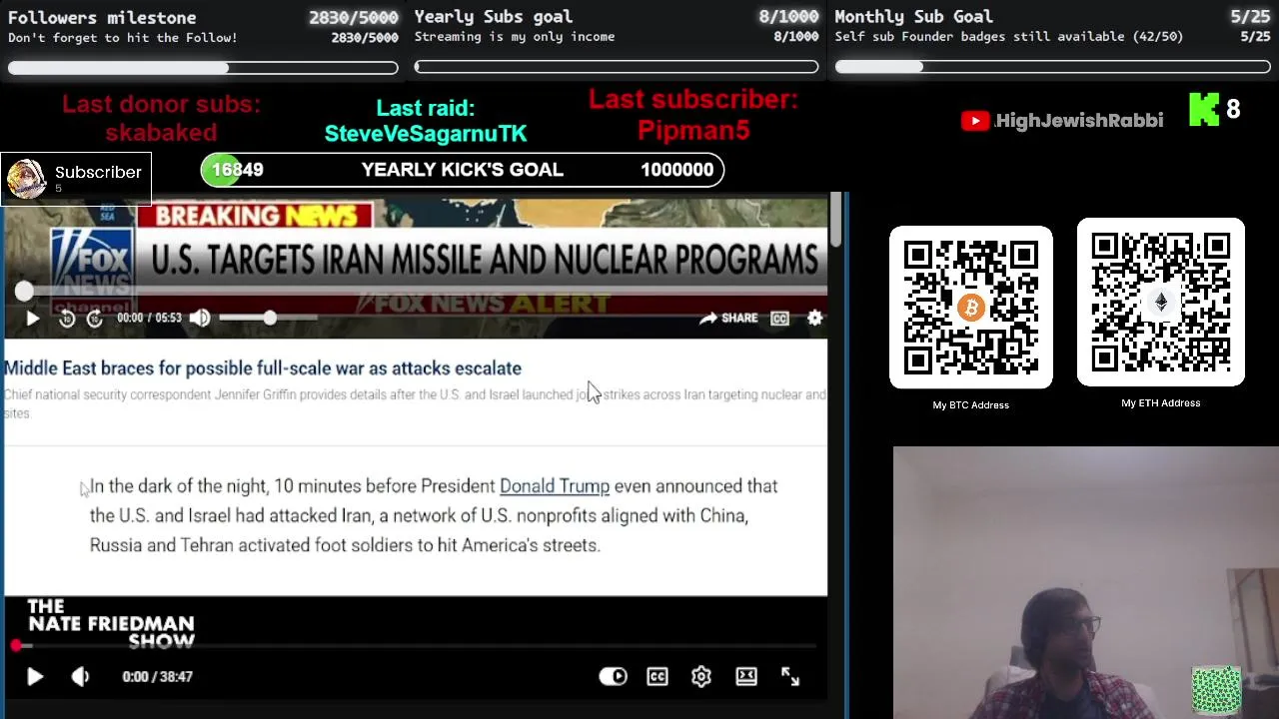Mute the Fox News video

click(200, 318)
